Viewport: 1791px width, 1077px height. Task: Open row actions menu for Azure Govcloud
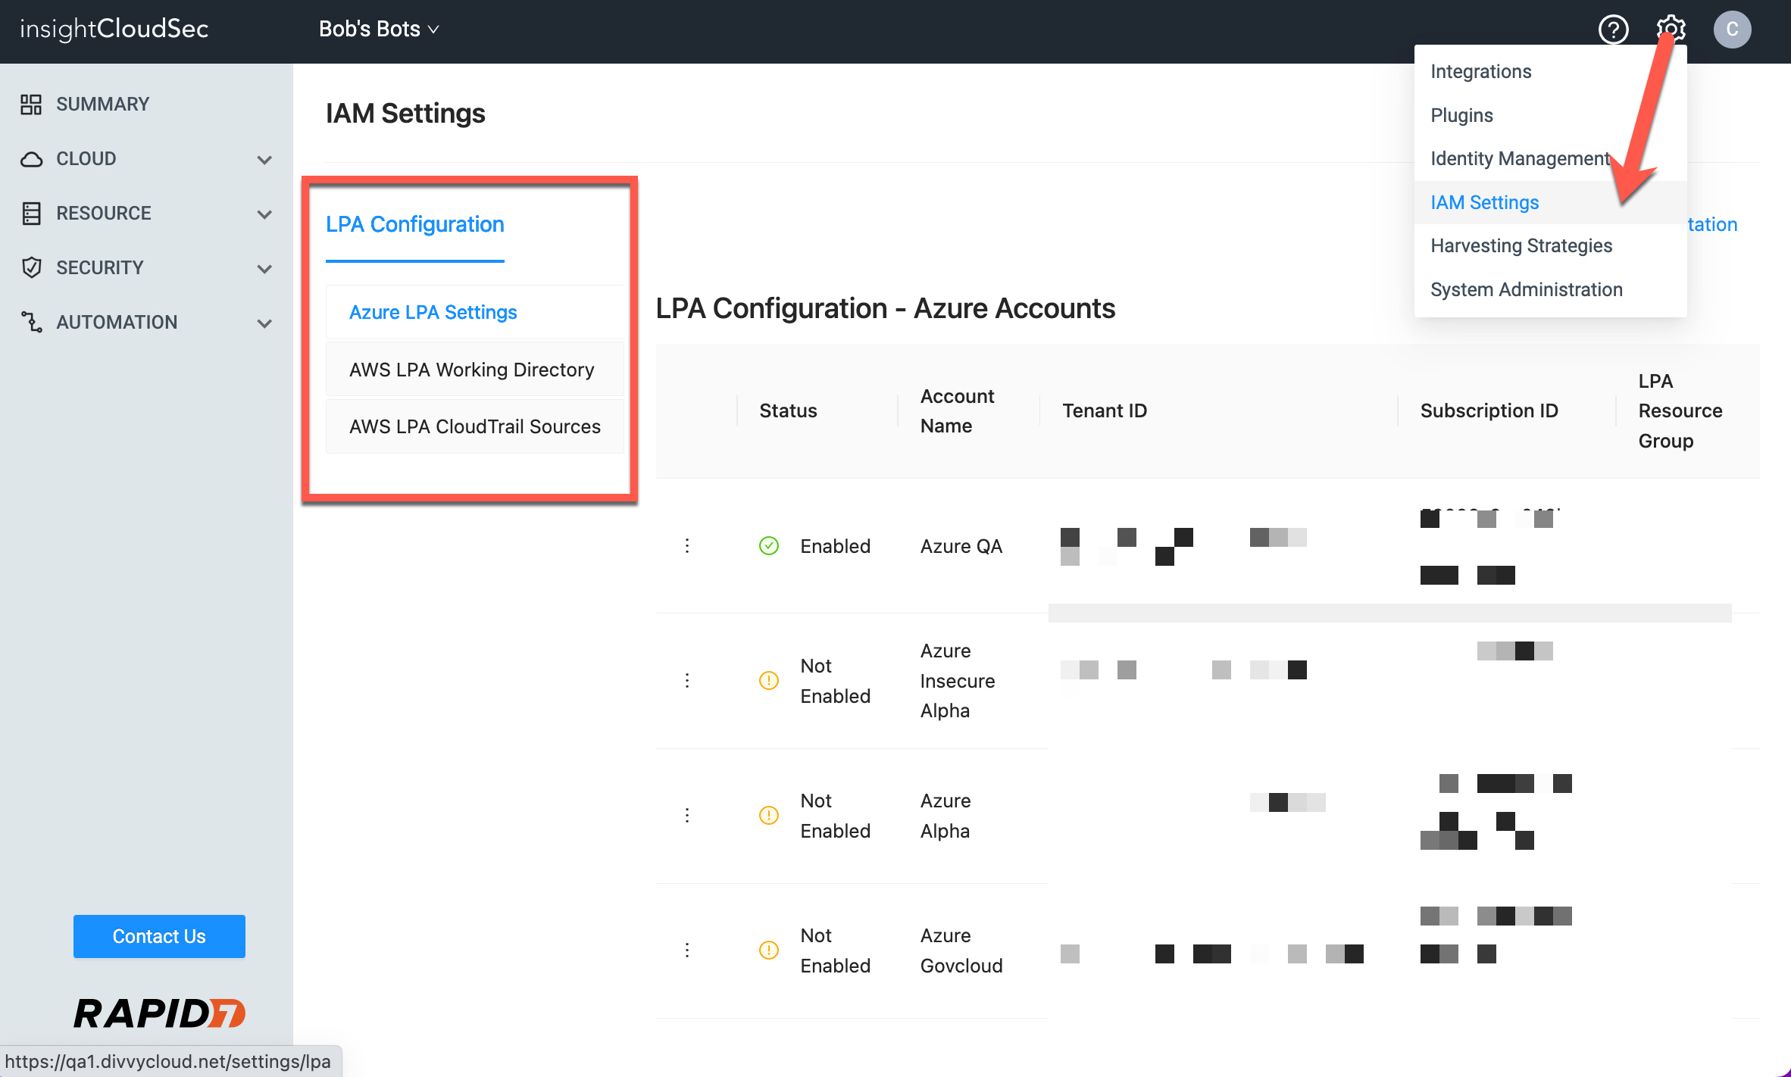click(x=687, y=950)
